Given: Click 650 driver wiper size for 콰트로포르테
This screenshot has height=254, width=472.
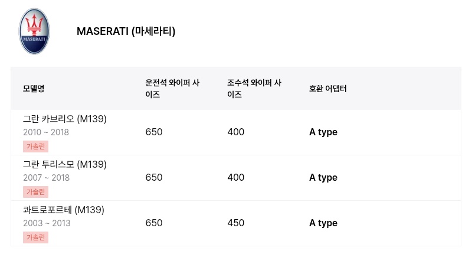Looking at the screenshot, I should point(154,223).
